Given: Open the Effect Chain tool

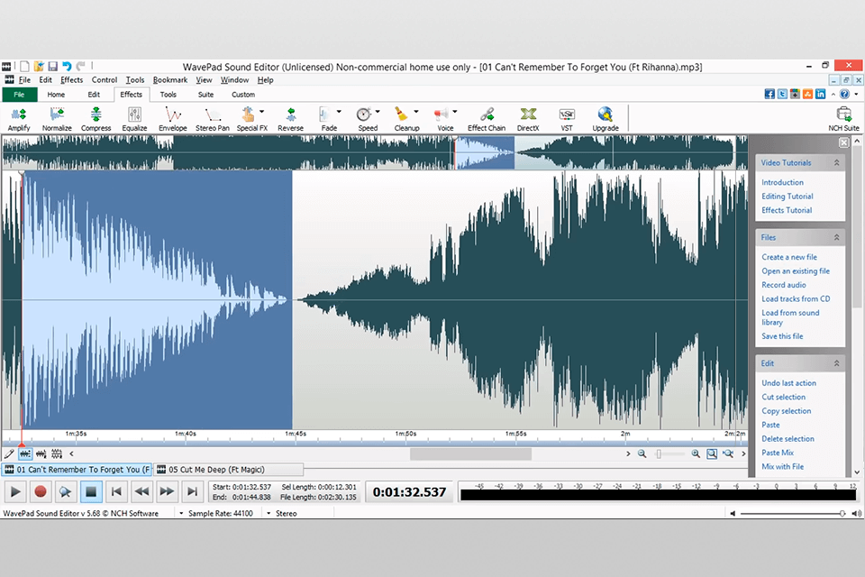Looking at the screenshot, I should click(487, 119).
